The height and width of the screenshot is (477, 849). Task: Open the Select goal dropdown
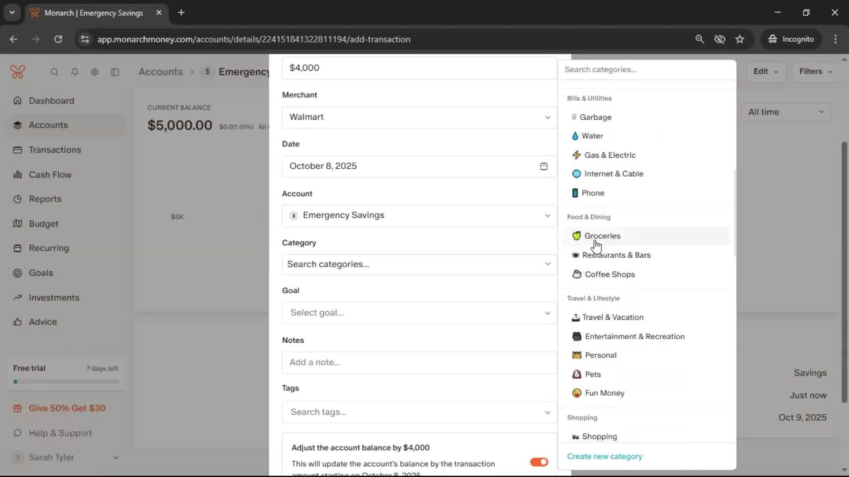coord(419,313)
